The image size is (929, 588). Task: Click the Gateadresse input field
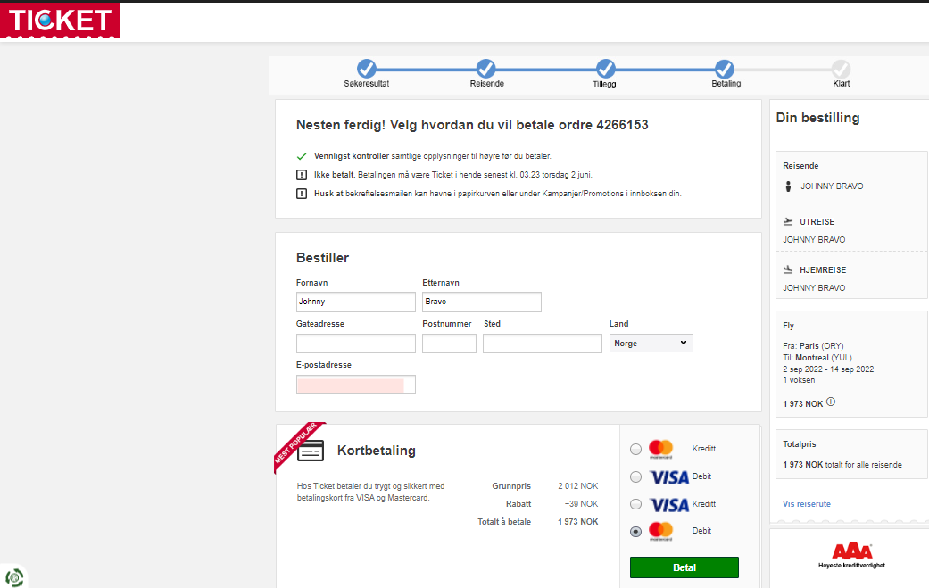pyautogui.click(x=356, y=344)
